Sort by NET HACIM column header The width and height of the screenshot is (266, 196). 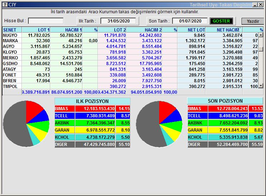(224, 30)
